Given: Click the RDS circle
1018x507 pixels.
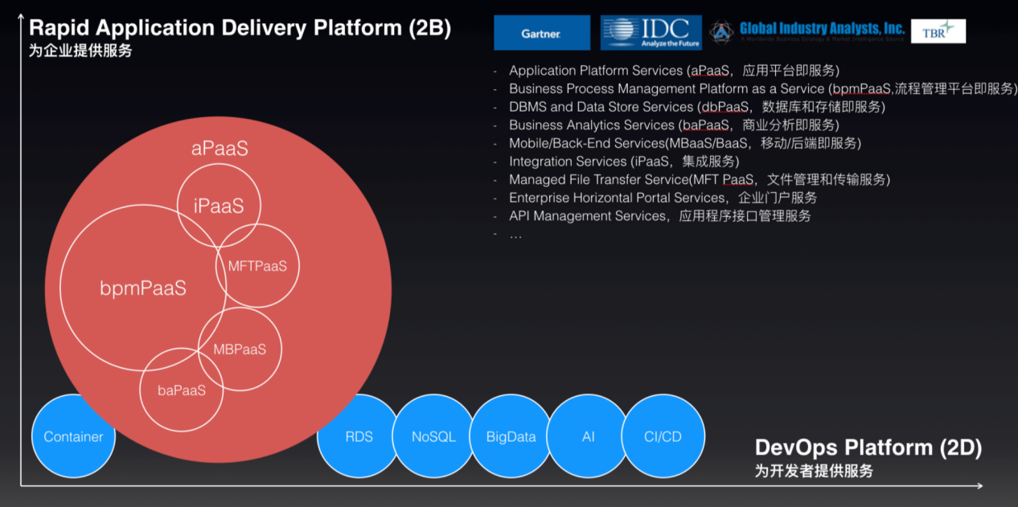Looking at the screenshot, I should click(359, 437).
